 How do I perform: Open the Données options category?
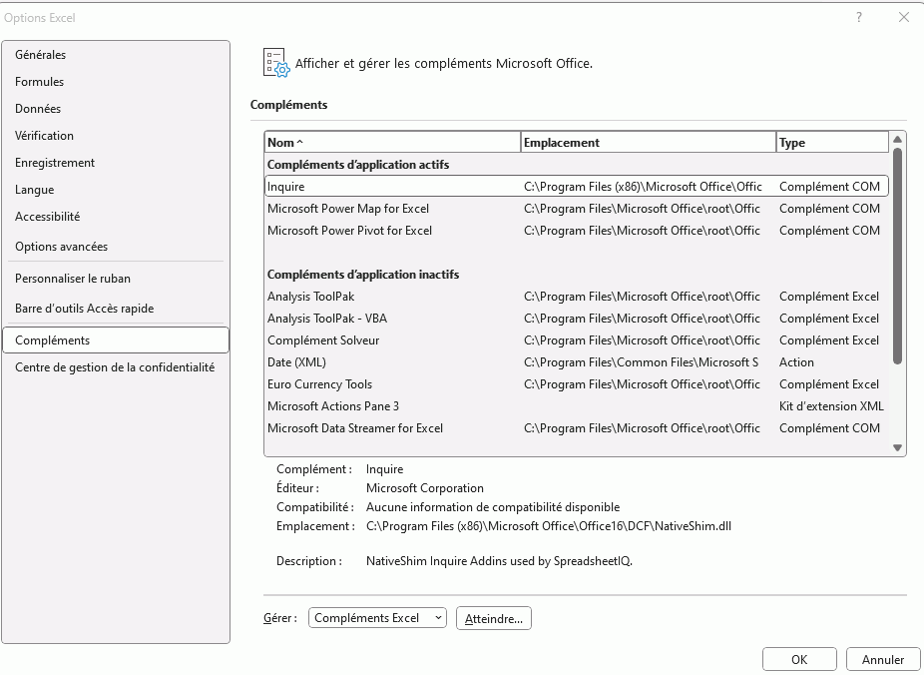pos(116,109)
